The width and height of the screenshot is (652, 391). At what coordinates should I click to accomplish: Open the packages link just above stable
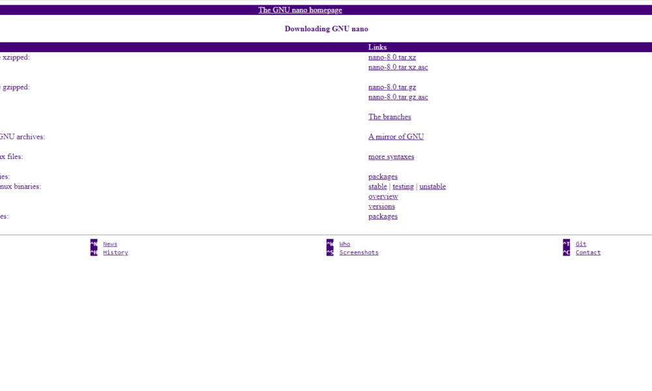[x=383, y=177]
